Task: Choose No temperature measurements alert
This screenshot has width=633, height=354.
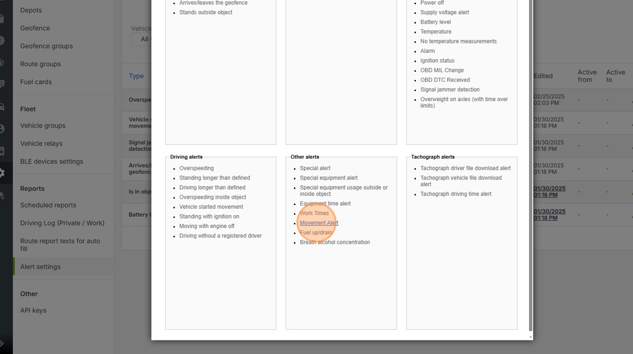Action: (458, 42)
